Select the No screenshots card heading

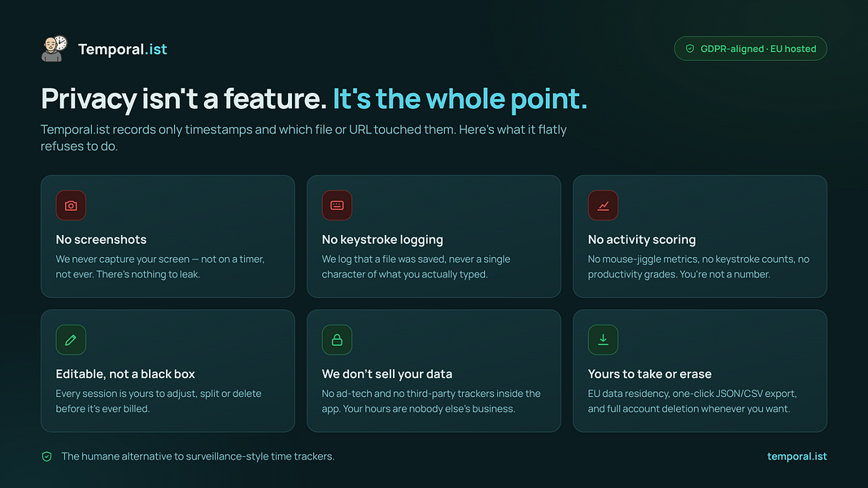(x=102, y=240)
